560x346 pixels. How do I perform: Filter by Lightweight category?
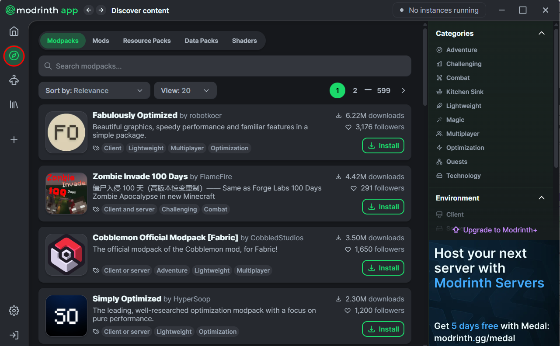pyautogui.click(x=459, y=106)
